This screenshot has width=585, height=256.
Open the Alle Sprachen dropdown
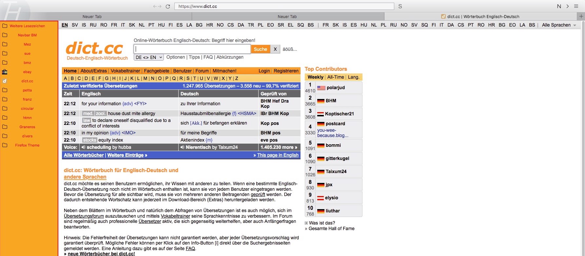point(559,25)
